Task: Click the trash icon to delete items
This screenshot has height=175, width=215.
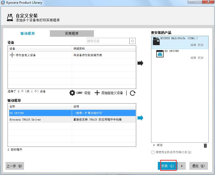Action: click(x=205, y=146)
